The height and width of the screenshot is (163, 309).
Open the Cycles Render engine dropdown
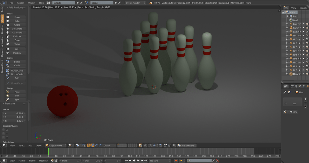135,3
